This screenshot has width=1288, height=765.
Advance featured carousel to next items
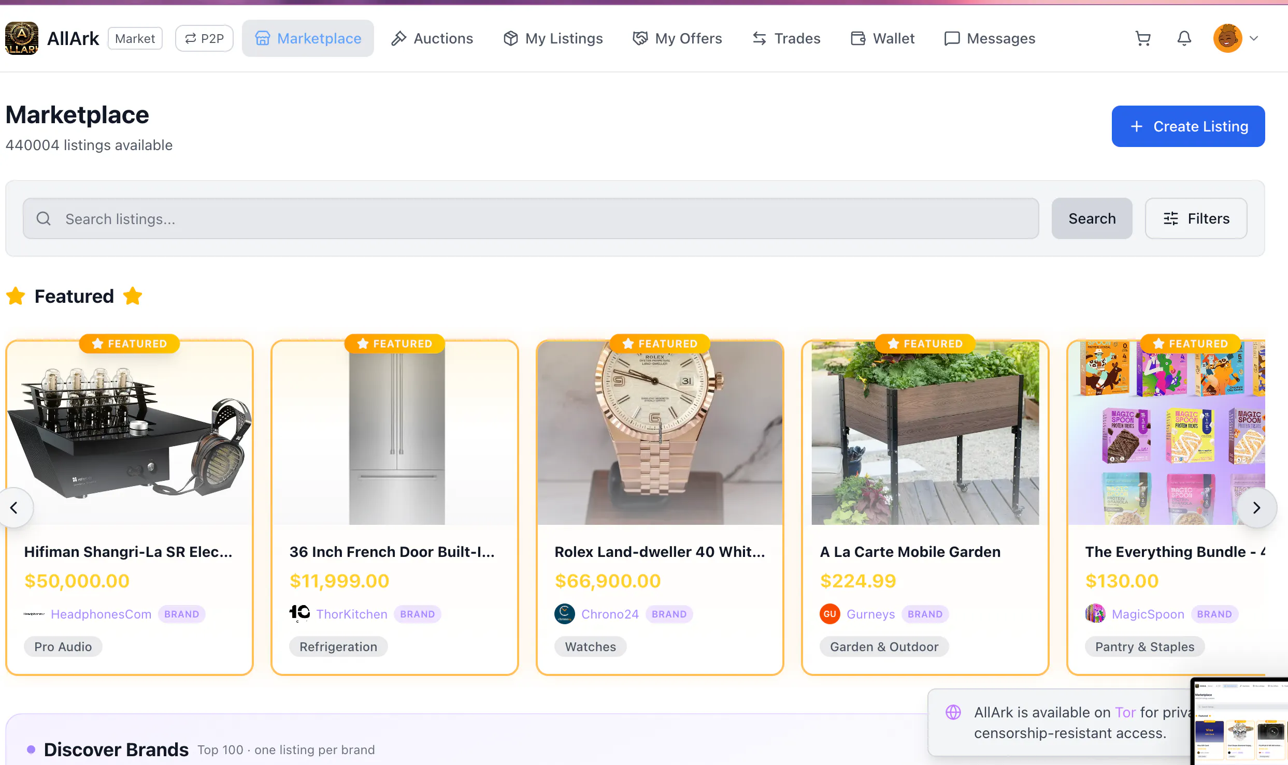(x=1256, y=508)
